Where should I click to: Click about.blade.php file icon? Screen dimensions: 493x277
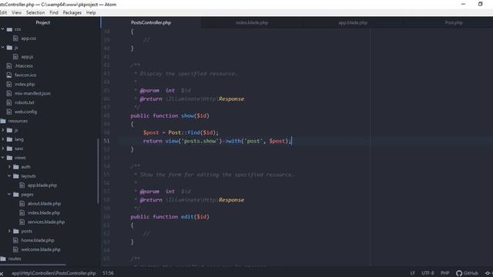coord(22,203)
